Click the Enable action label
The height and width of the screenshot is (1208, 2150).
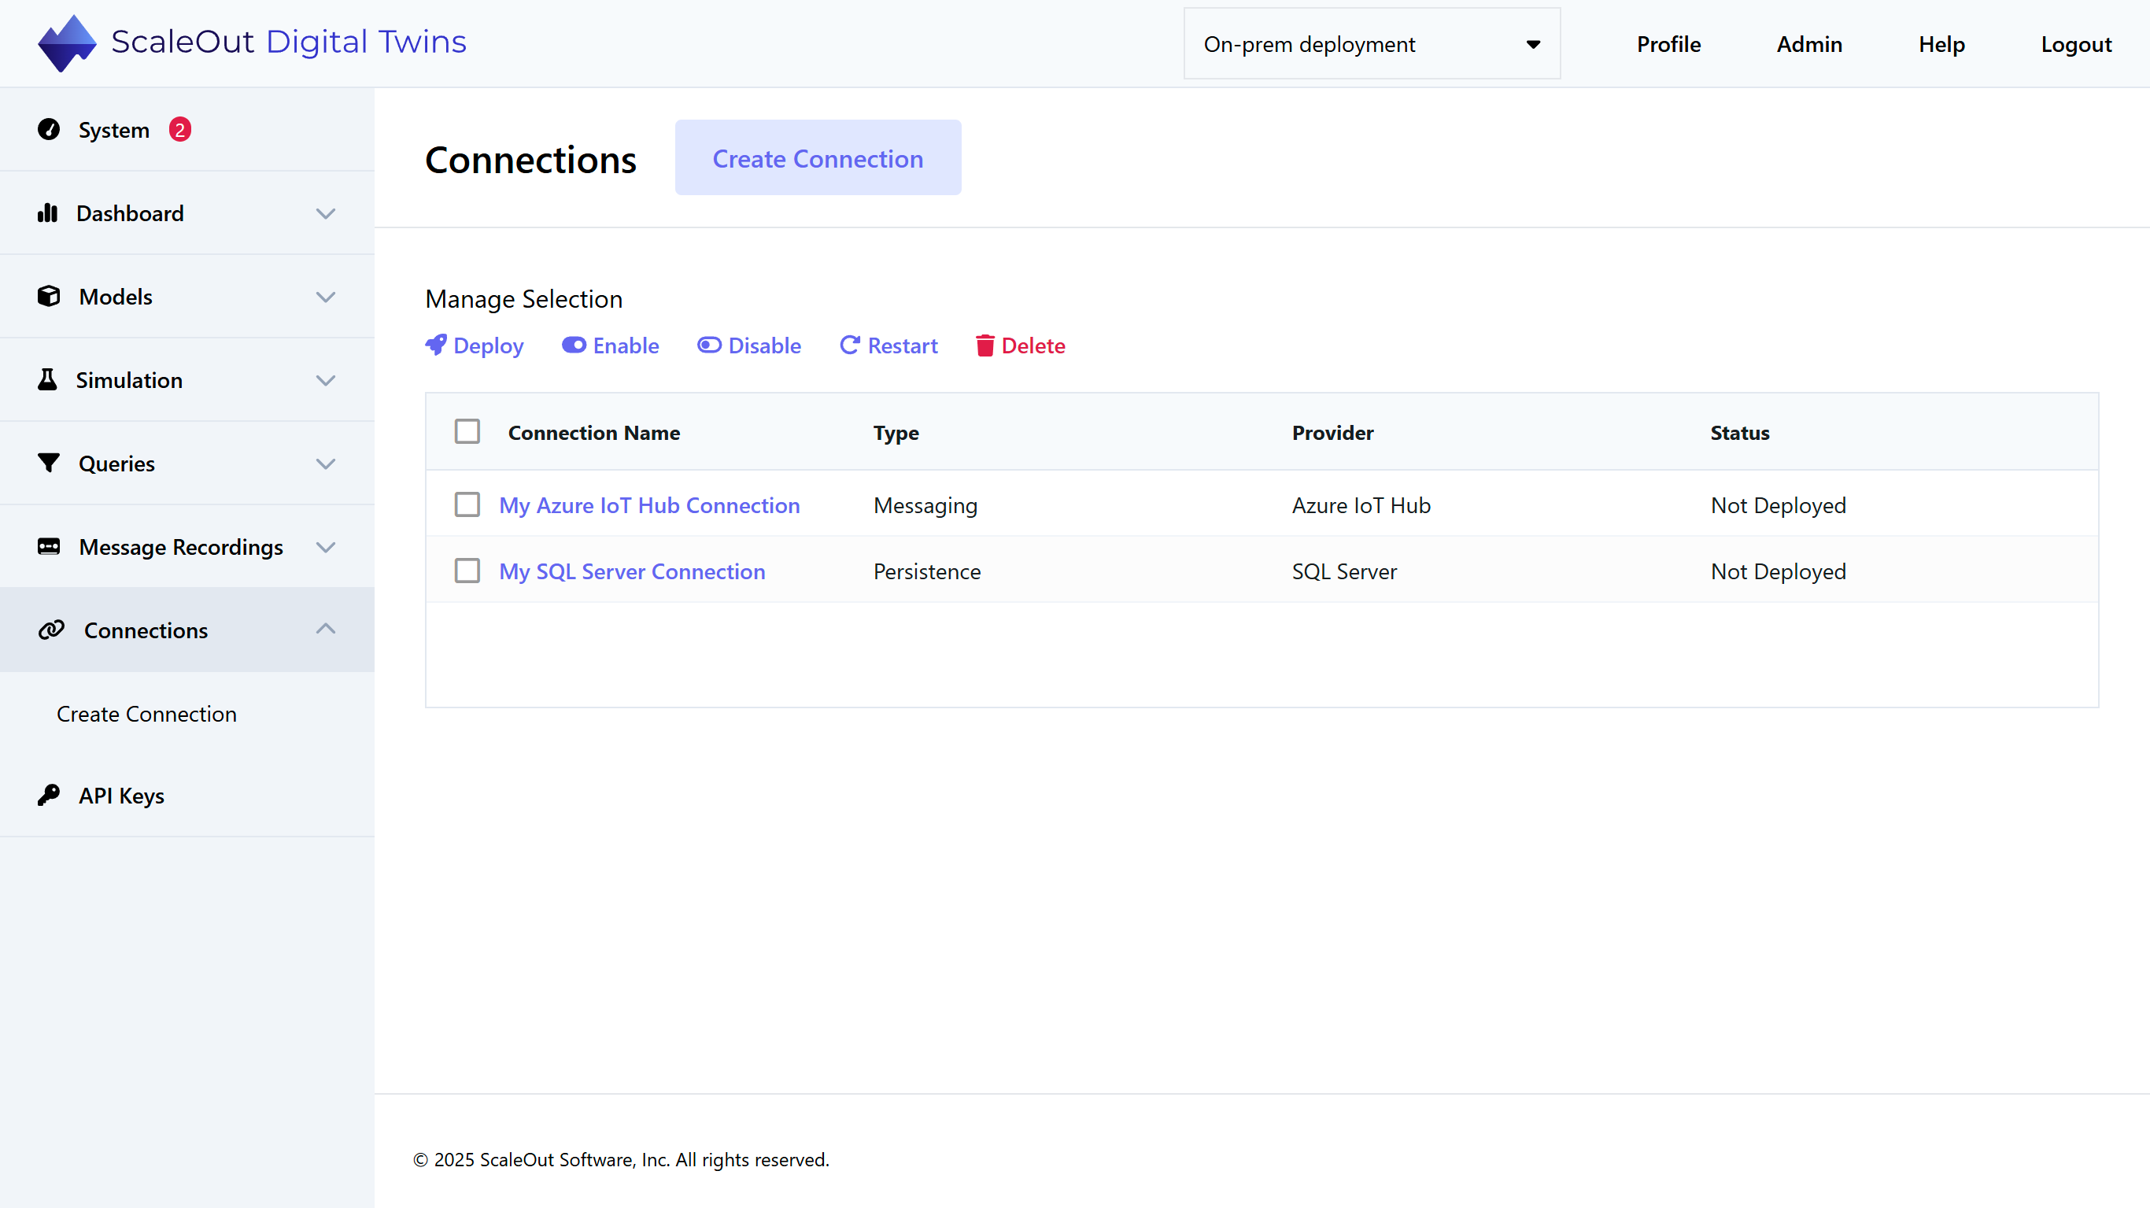coord(626,345)
